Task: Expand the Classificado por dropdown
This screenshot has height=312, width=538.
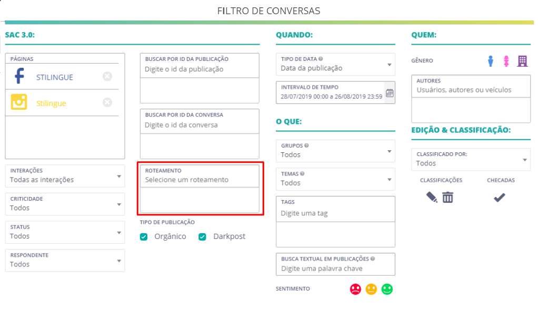Action: [471, 160]
